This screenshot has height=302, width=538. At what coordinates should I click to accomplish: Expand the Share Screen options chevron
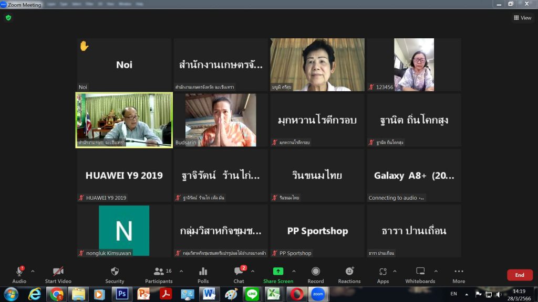click(294, 271)
